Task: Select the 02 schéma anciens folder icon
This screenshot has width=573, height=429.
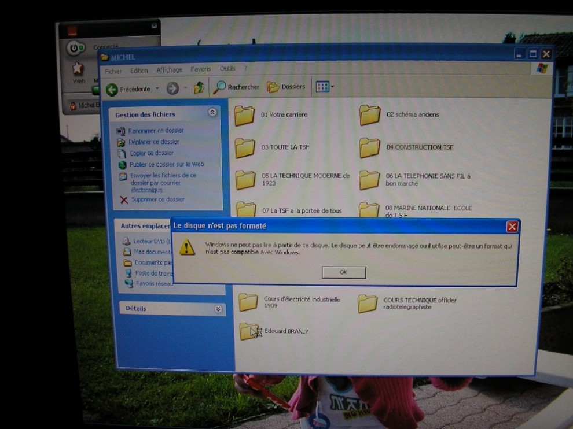Action: 369,115
